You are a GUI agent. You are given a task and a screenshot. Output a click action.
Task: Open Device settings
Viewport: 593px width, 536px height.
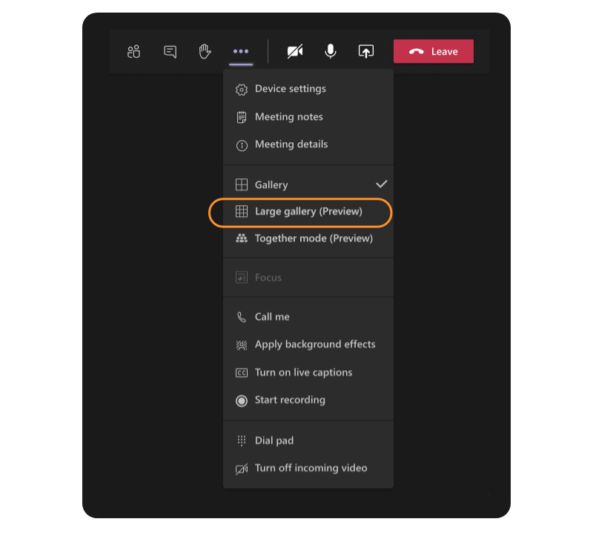coord(308,89)
